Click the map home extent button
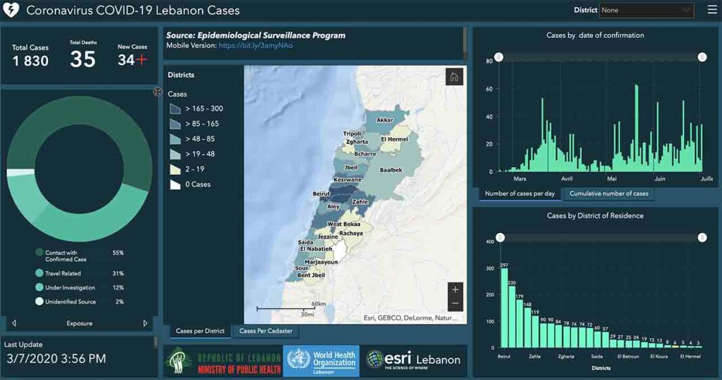 [454, 77]
